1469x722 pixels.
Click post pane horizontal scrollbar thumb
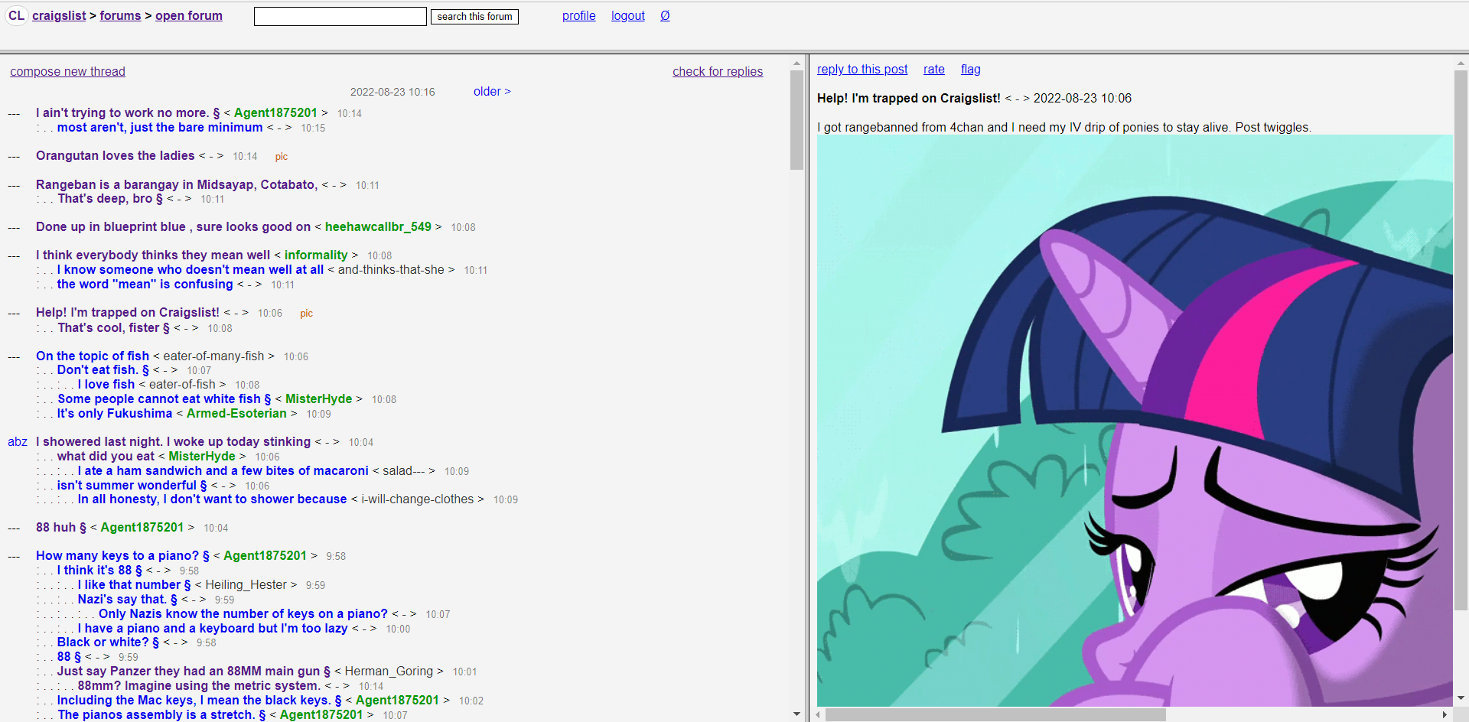click(995, 714)
